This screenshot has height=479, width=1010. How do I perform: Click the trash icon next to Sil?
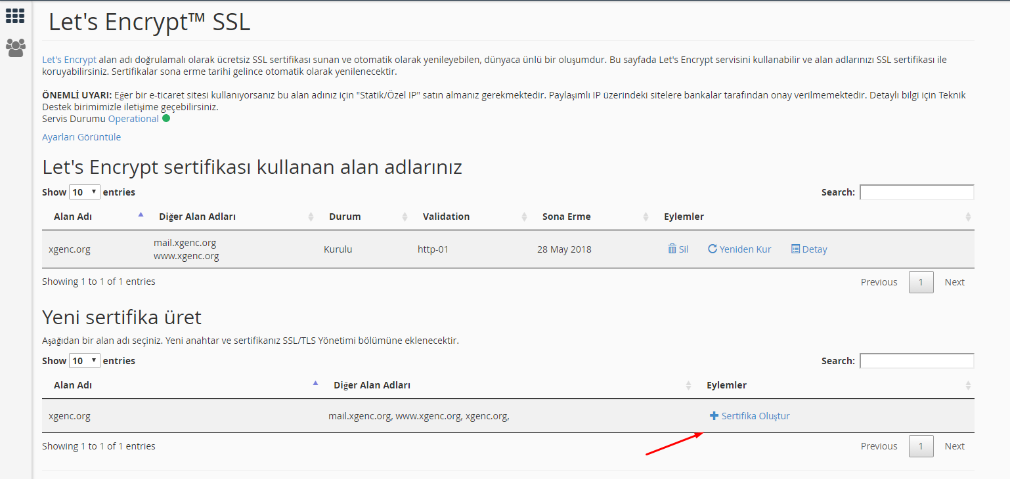672,249
